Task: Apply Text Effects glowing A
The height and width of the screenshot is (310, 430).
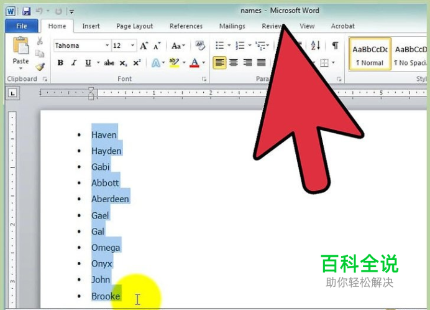Action: point(156,63)
